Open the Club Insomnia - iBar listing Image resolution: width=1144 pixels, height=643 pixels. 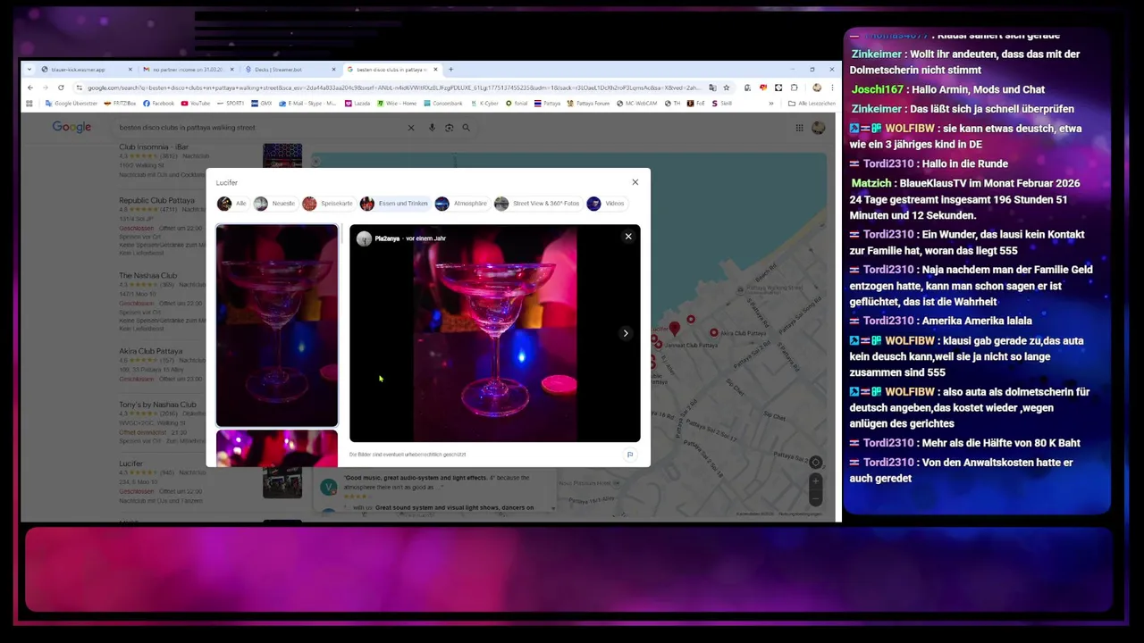pyautogui.click(x=154, y=146)
